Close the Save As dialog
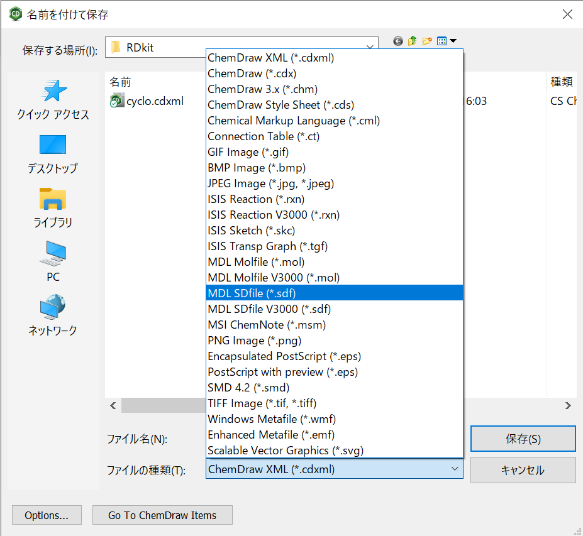This screenshot has height=536, width=583. (567, 14)
